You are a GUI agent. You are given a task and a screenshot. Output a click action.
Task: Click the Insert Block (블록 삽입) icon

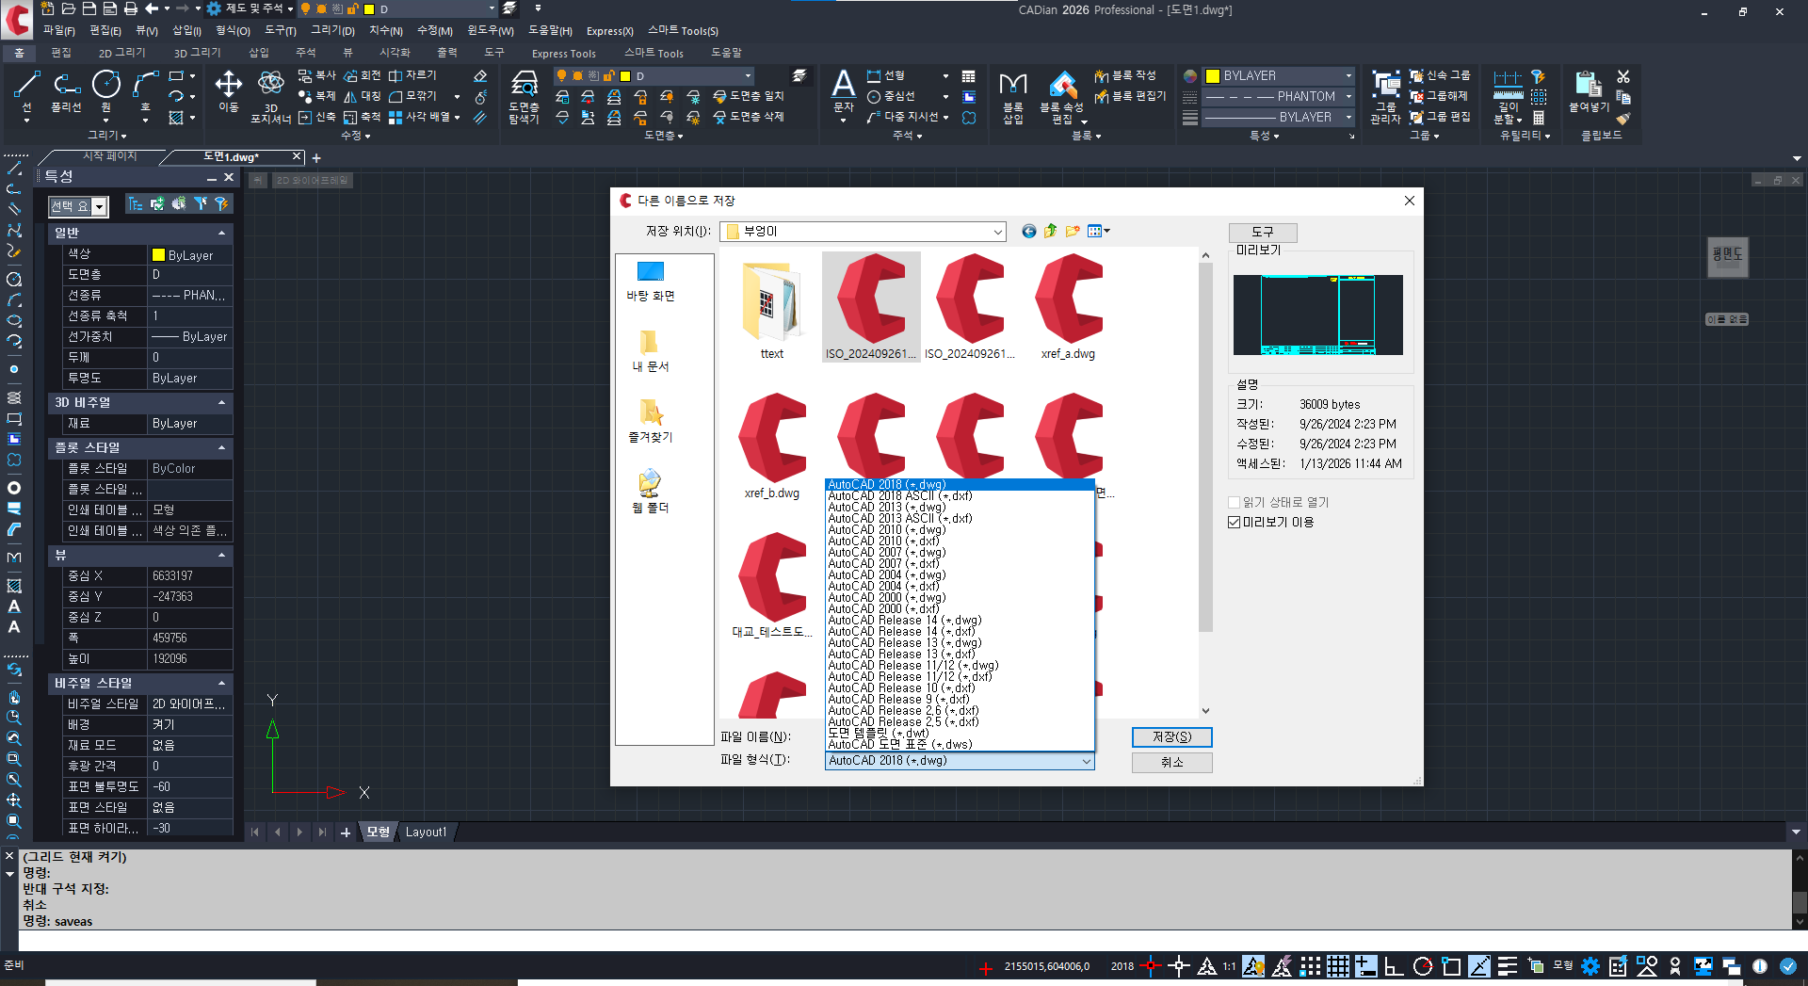(1012, 96)
